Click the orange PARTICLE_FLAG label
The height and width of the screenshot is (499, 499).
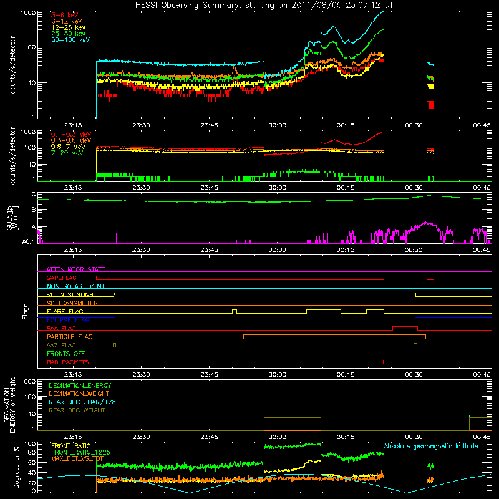click(70, 336)
